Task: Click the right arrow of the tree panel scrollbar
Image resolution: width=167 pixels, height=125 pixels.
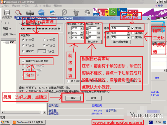Action: pos(44,112)
